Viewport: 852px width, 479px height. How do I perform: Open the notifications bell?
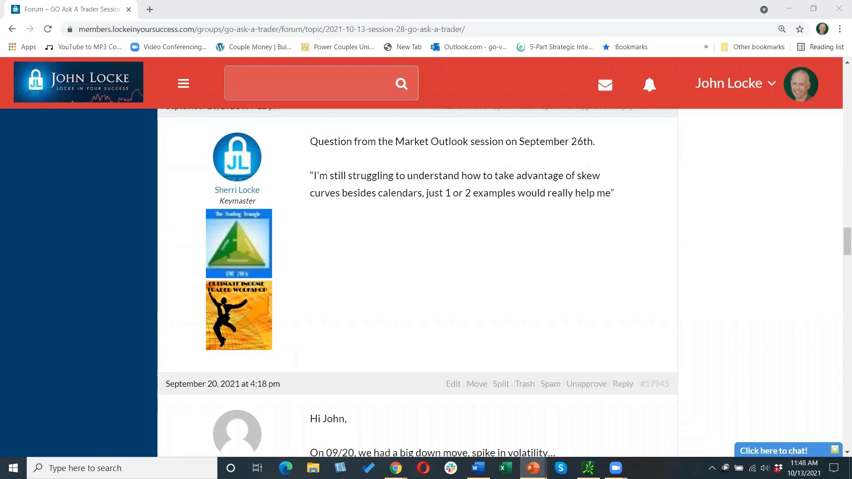pos(650,84)
